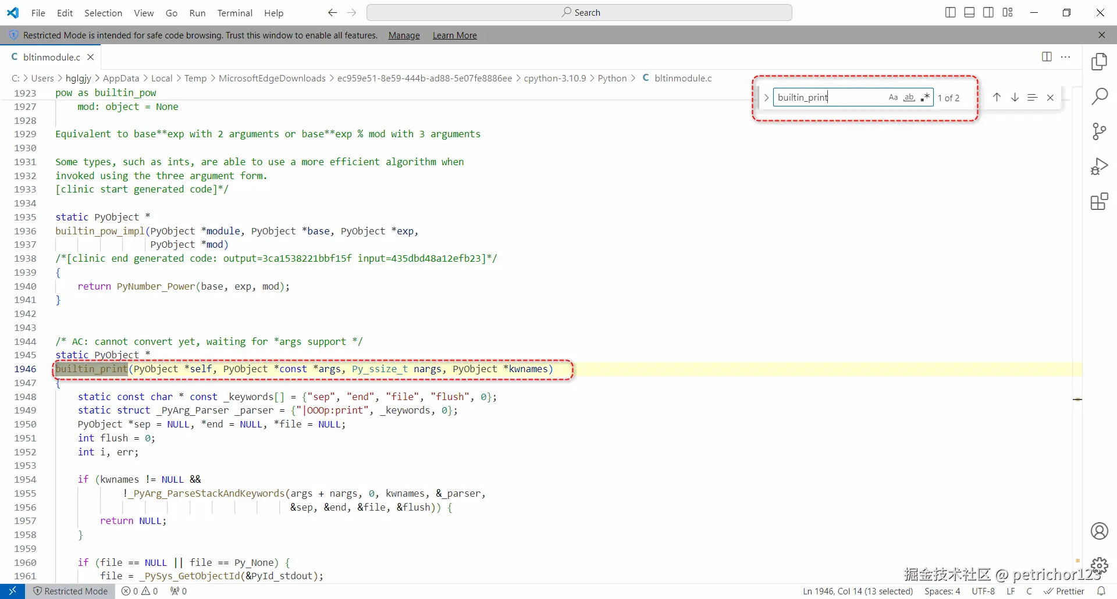Toggle Match Case in find widget
Image resolution: width=1117 pixels, height=599 pixels.
tap(893, 97)
